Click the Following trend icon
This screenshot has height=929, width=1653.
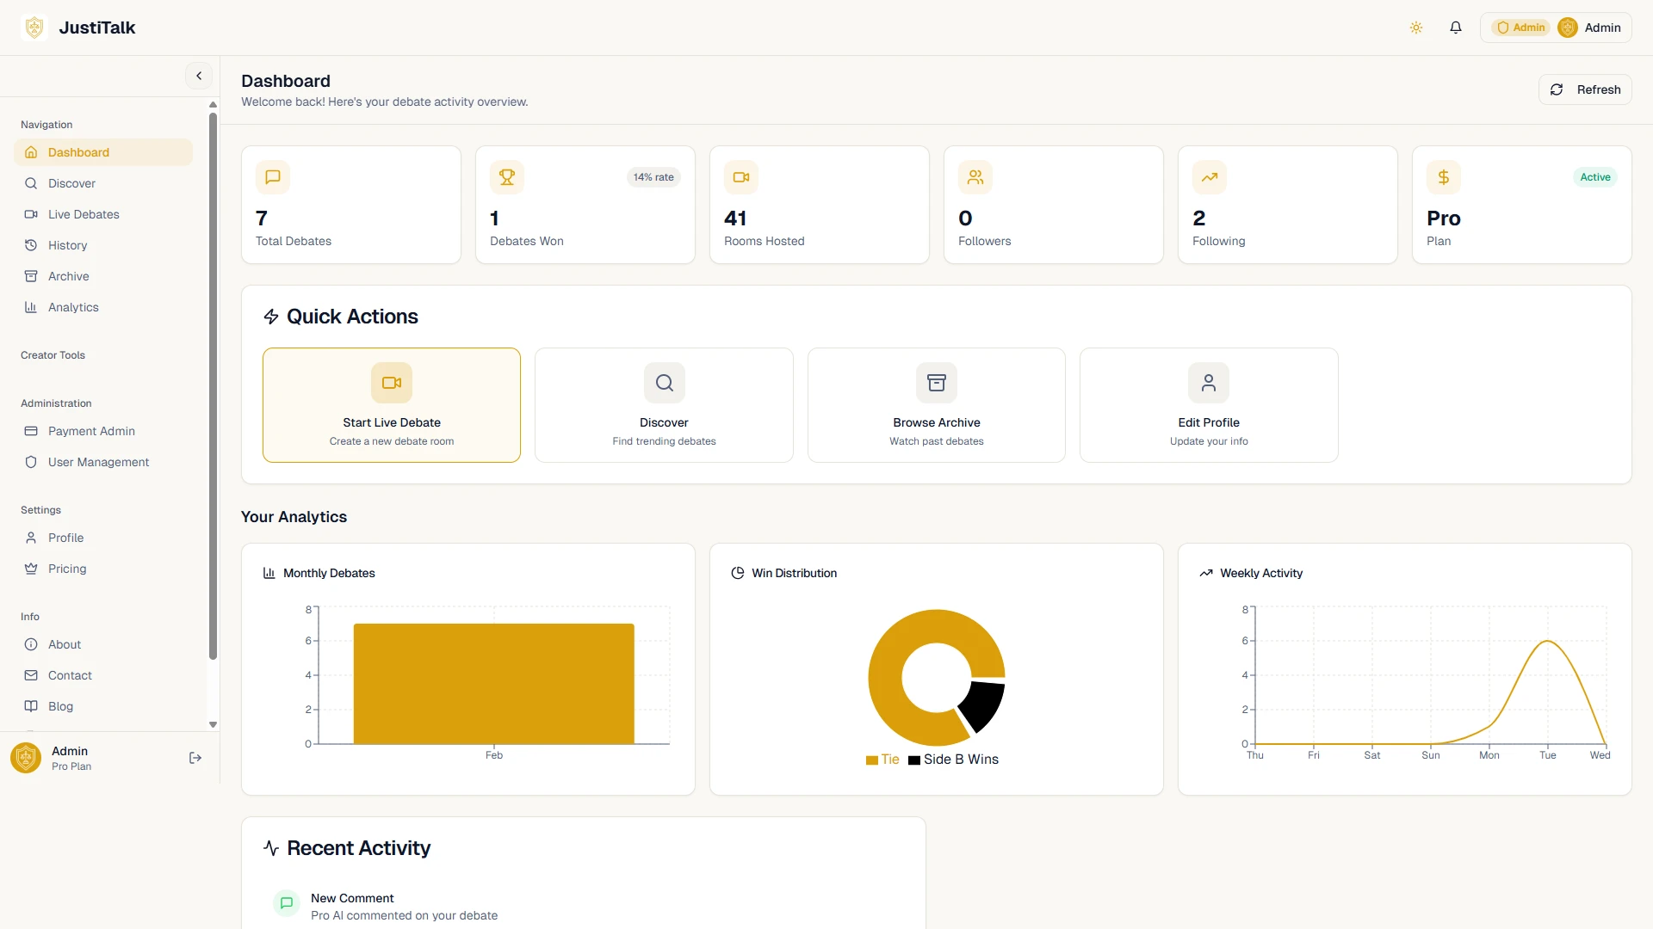pos(1210,177)
